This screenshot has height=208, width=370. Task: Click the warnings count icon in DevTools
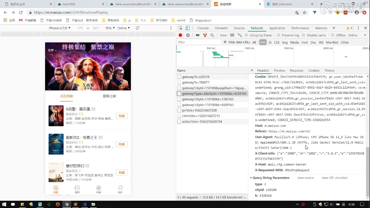[349, 28]
